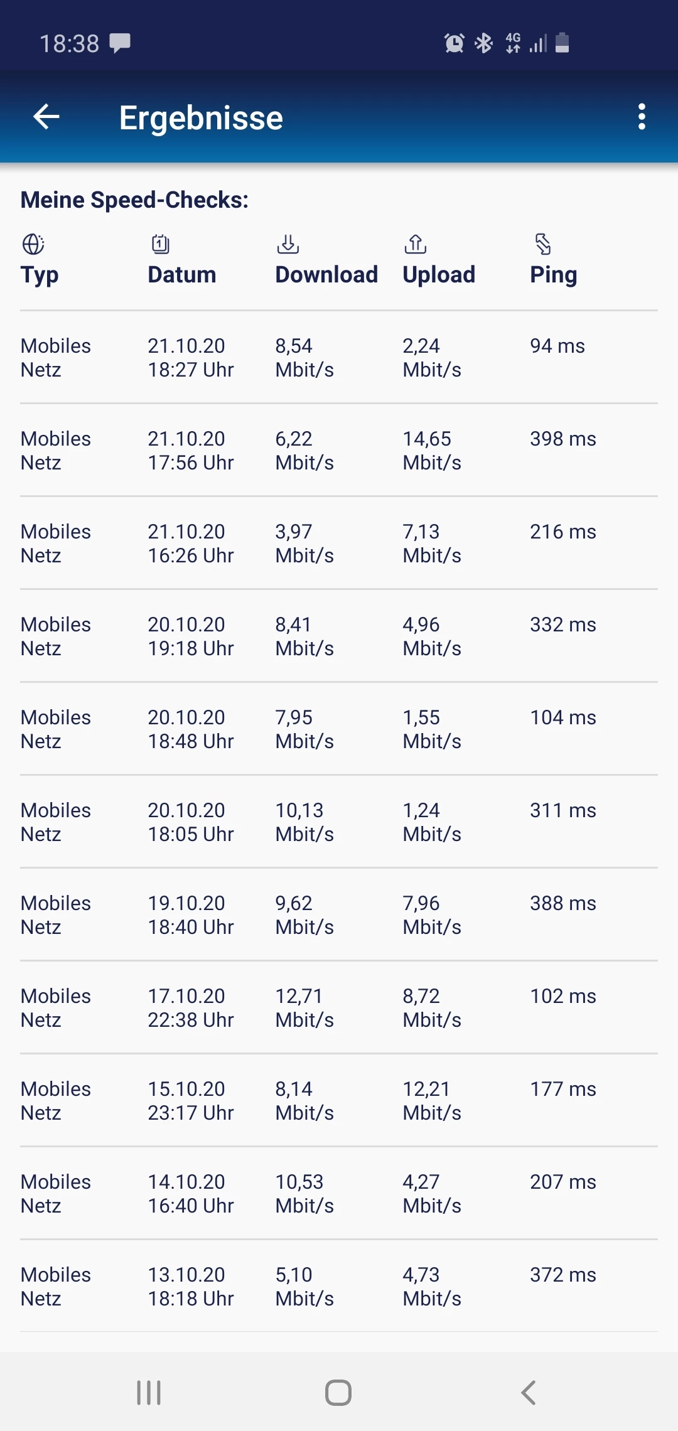Tap the calendar icon above Datum
Image resolution: width=678 pixels, height=1431 pixels.
click(x=161, y=244)
